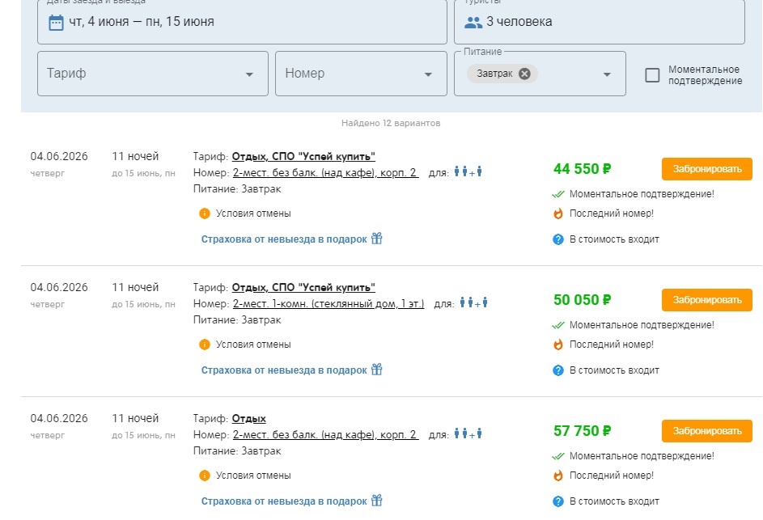The width and height of the screenshot is (763, 520).
Task: Click guest occupancy icons in 50 050 ₽ offer
Action: pos(474,302)
